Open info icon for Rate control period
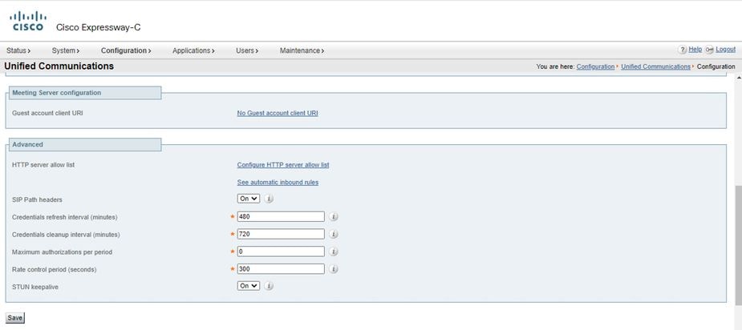This screenshot has height=330, width=742. [334, 269]
